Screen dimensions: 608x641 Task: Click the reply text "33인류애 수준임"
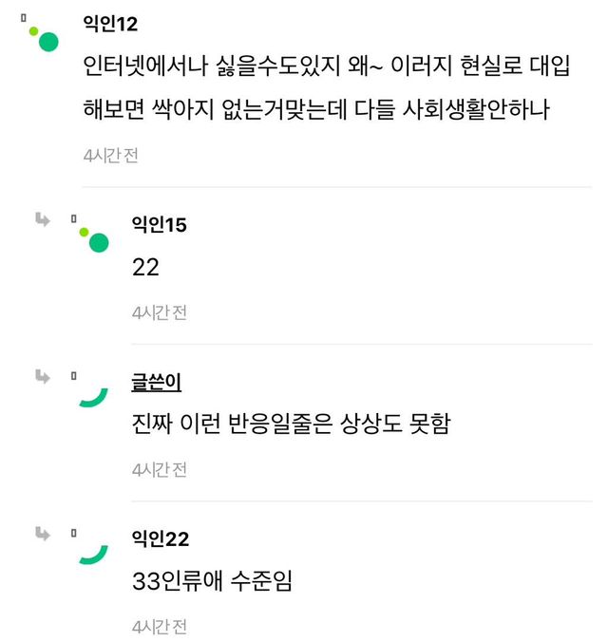212,581
